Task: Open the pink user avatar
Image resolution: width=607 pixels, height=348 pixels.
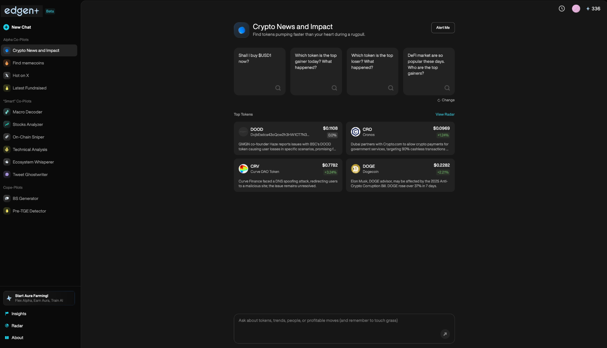Action: 576,9
